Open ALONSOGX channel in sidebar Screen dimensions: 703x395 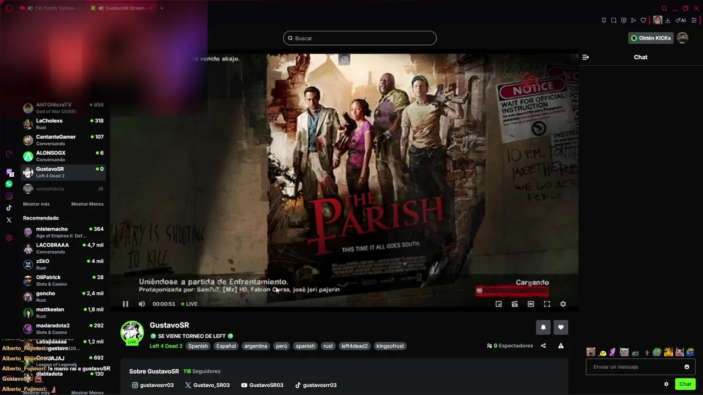[x=63, y=156]
